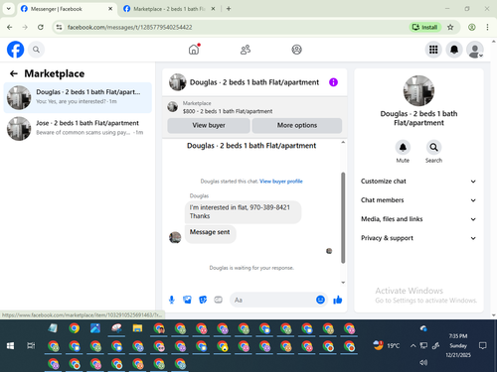Click the back arrow beside Marketplace
The height and width of the screenshot is (372, 497).
coord(14,73)
